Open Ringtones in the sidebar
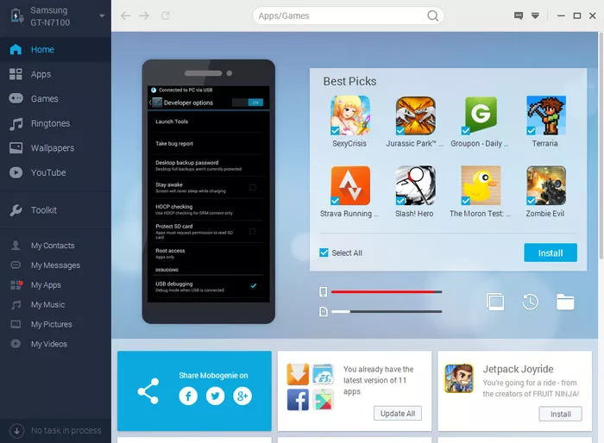 (55, 123)
